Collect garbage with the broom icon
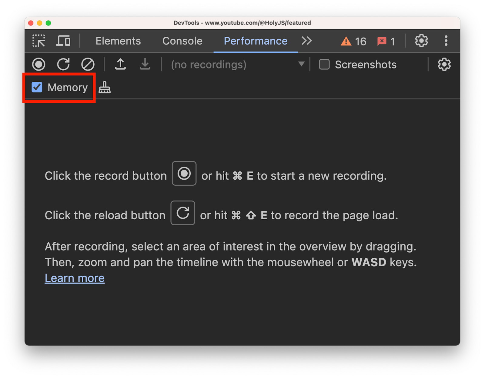The width and height of the screenshot is (485, 378). pyautogui.click(x=105, y=88)
